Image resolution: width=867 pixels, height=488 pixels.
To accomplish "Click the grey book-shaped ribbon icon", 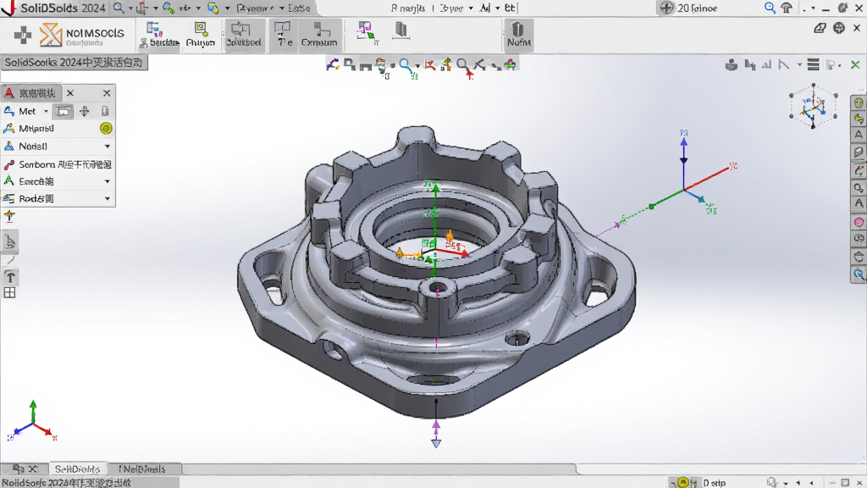I will pyautogui.click(x=401, y=31).
